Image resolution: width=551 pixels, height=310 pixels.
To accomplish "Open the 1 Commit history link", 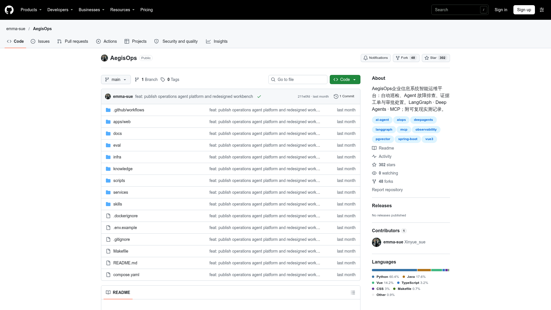I will pos(344,96).
